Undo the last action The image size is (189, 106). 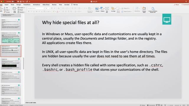click(x=23, y=1)
